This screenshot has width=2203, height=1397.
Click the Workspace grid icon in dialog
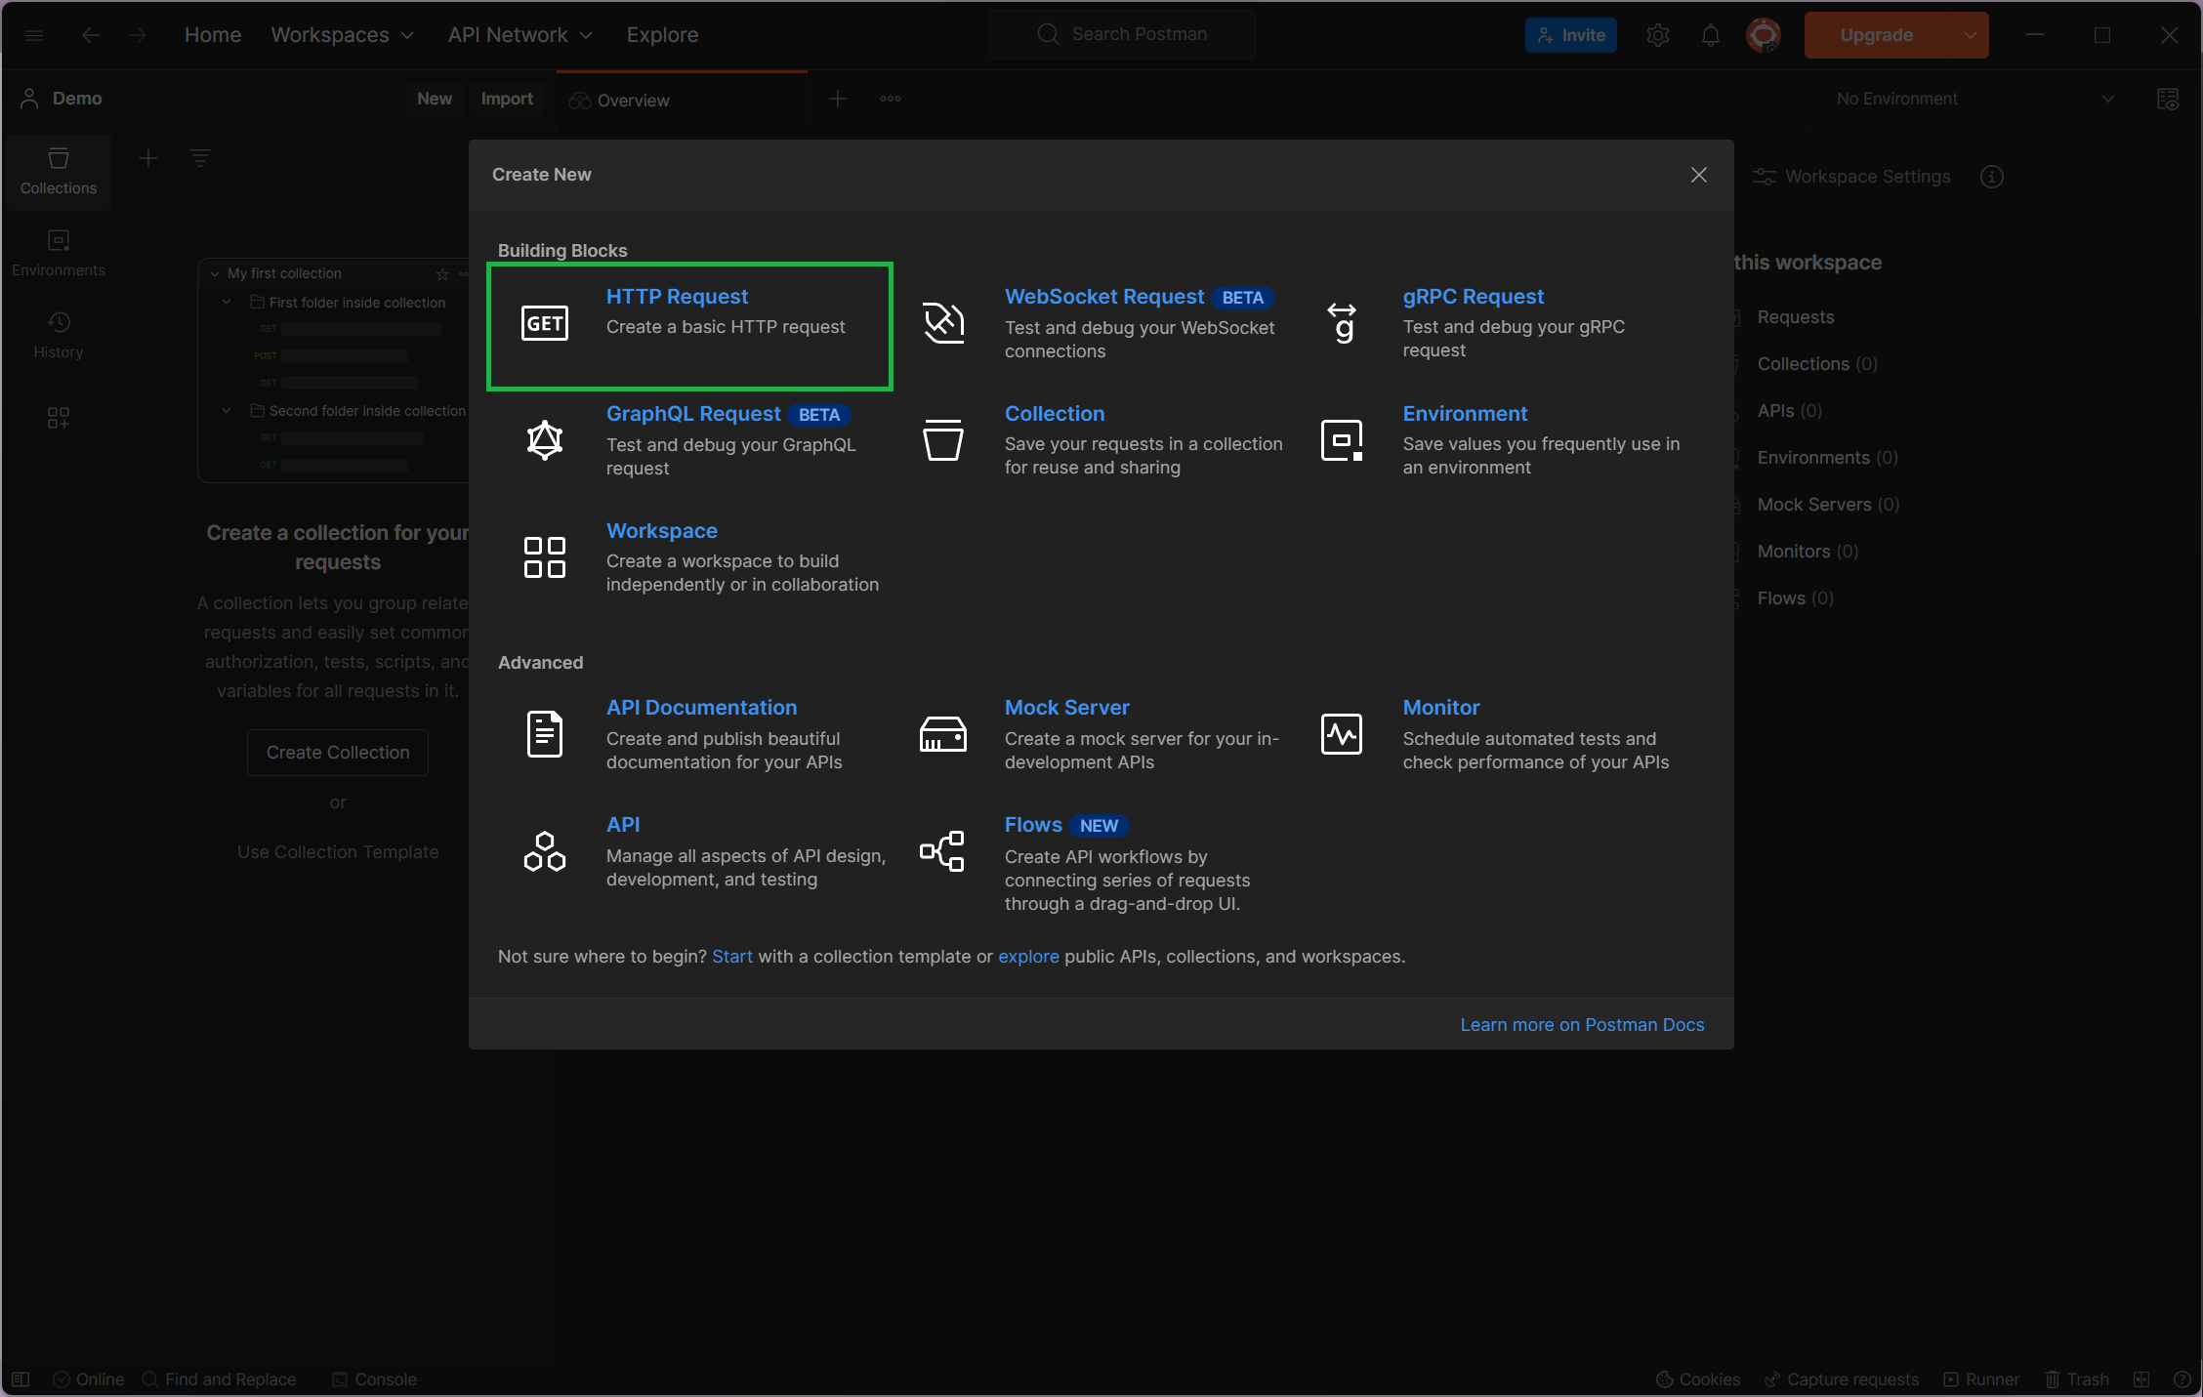pos(545,557)
